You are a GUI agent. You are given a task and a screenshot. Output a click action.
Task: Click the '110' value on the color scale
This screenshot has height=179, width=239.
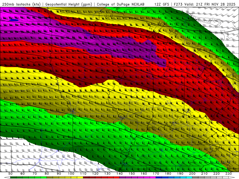(x=83, y=174)
